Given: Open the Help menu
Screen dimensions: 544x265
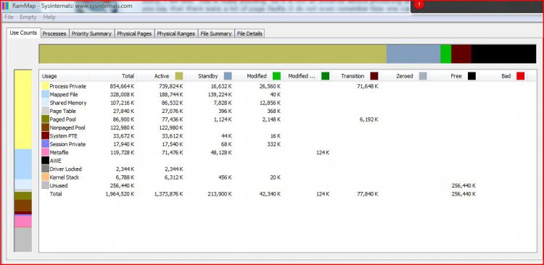Looking at the screenshot, I should (x=49, y=17).
